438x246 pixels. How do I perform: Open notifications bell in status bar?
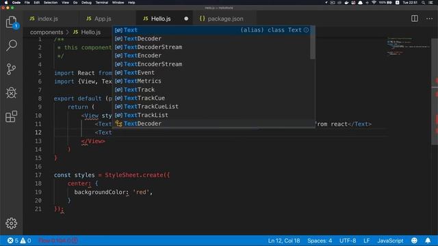(428, 241)
